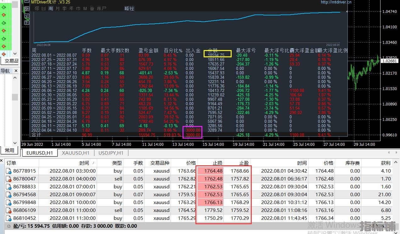The width and height of the screenshot is (400, 234).
Task: Click the 盈/亏: 15 594.75 summary text
Action: point(31,226)
